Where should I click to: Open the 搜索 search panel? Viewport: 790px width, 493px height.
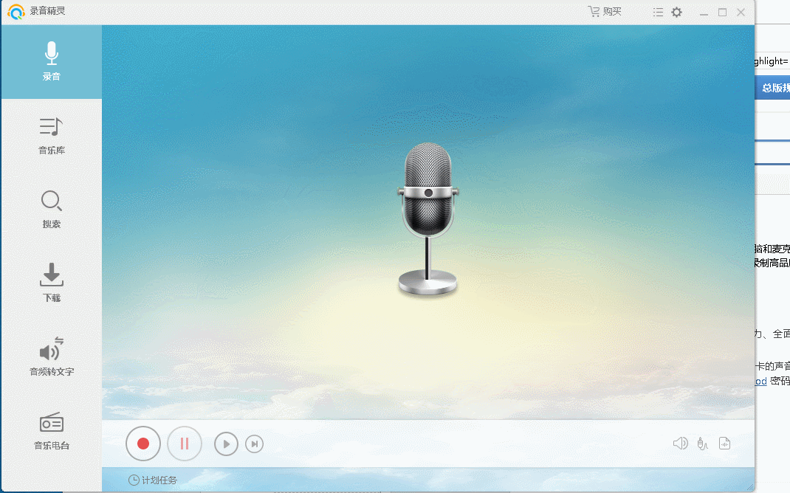tap(51, 210)
